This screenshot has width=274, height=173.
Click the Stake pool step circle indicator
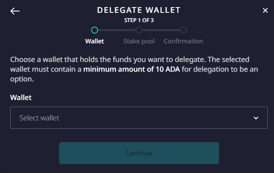(x=139, y=30)
